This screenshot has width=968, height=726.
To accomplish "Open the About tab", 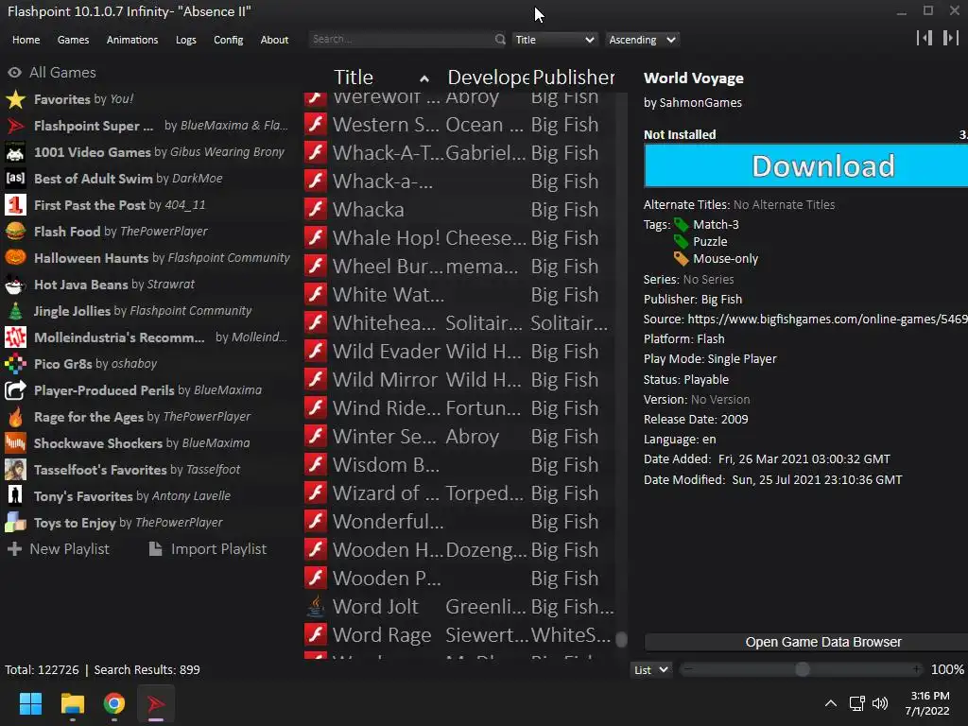I will tap(274, 40).
